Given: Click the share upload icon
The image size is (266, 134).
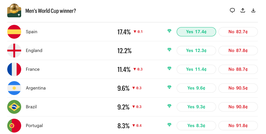Looking at the screenshot, I should click(243, 10).
